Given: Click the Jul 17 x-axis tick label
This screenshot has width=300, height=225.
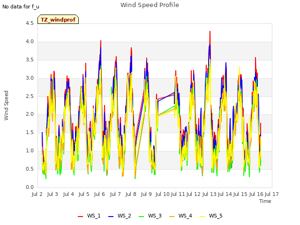Looking at the screenshot, I should tap(271, 194).
